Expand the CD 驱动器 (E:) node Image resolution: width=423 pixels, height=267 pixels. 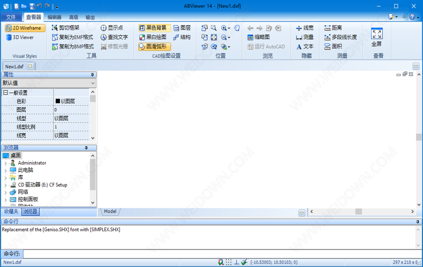coord(5,185)
